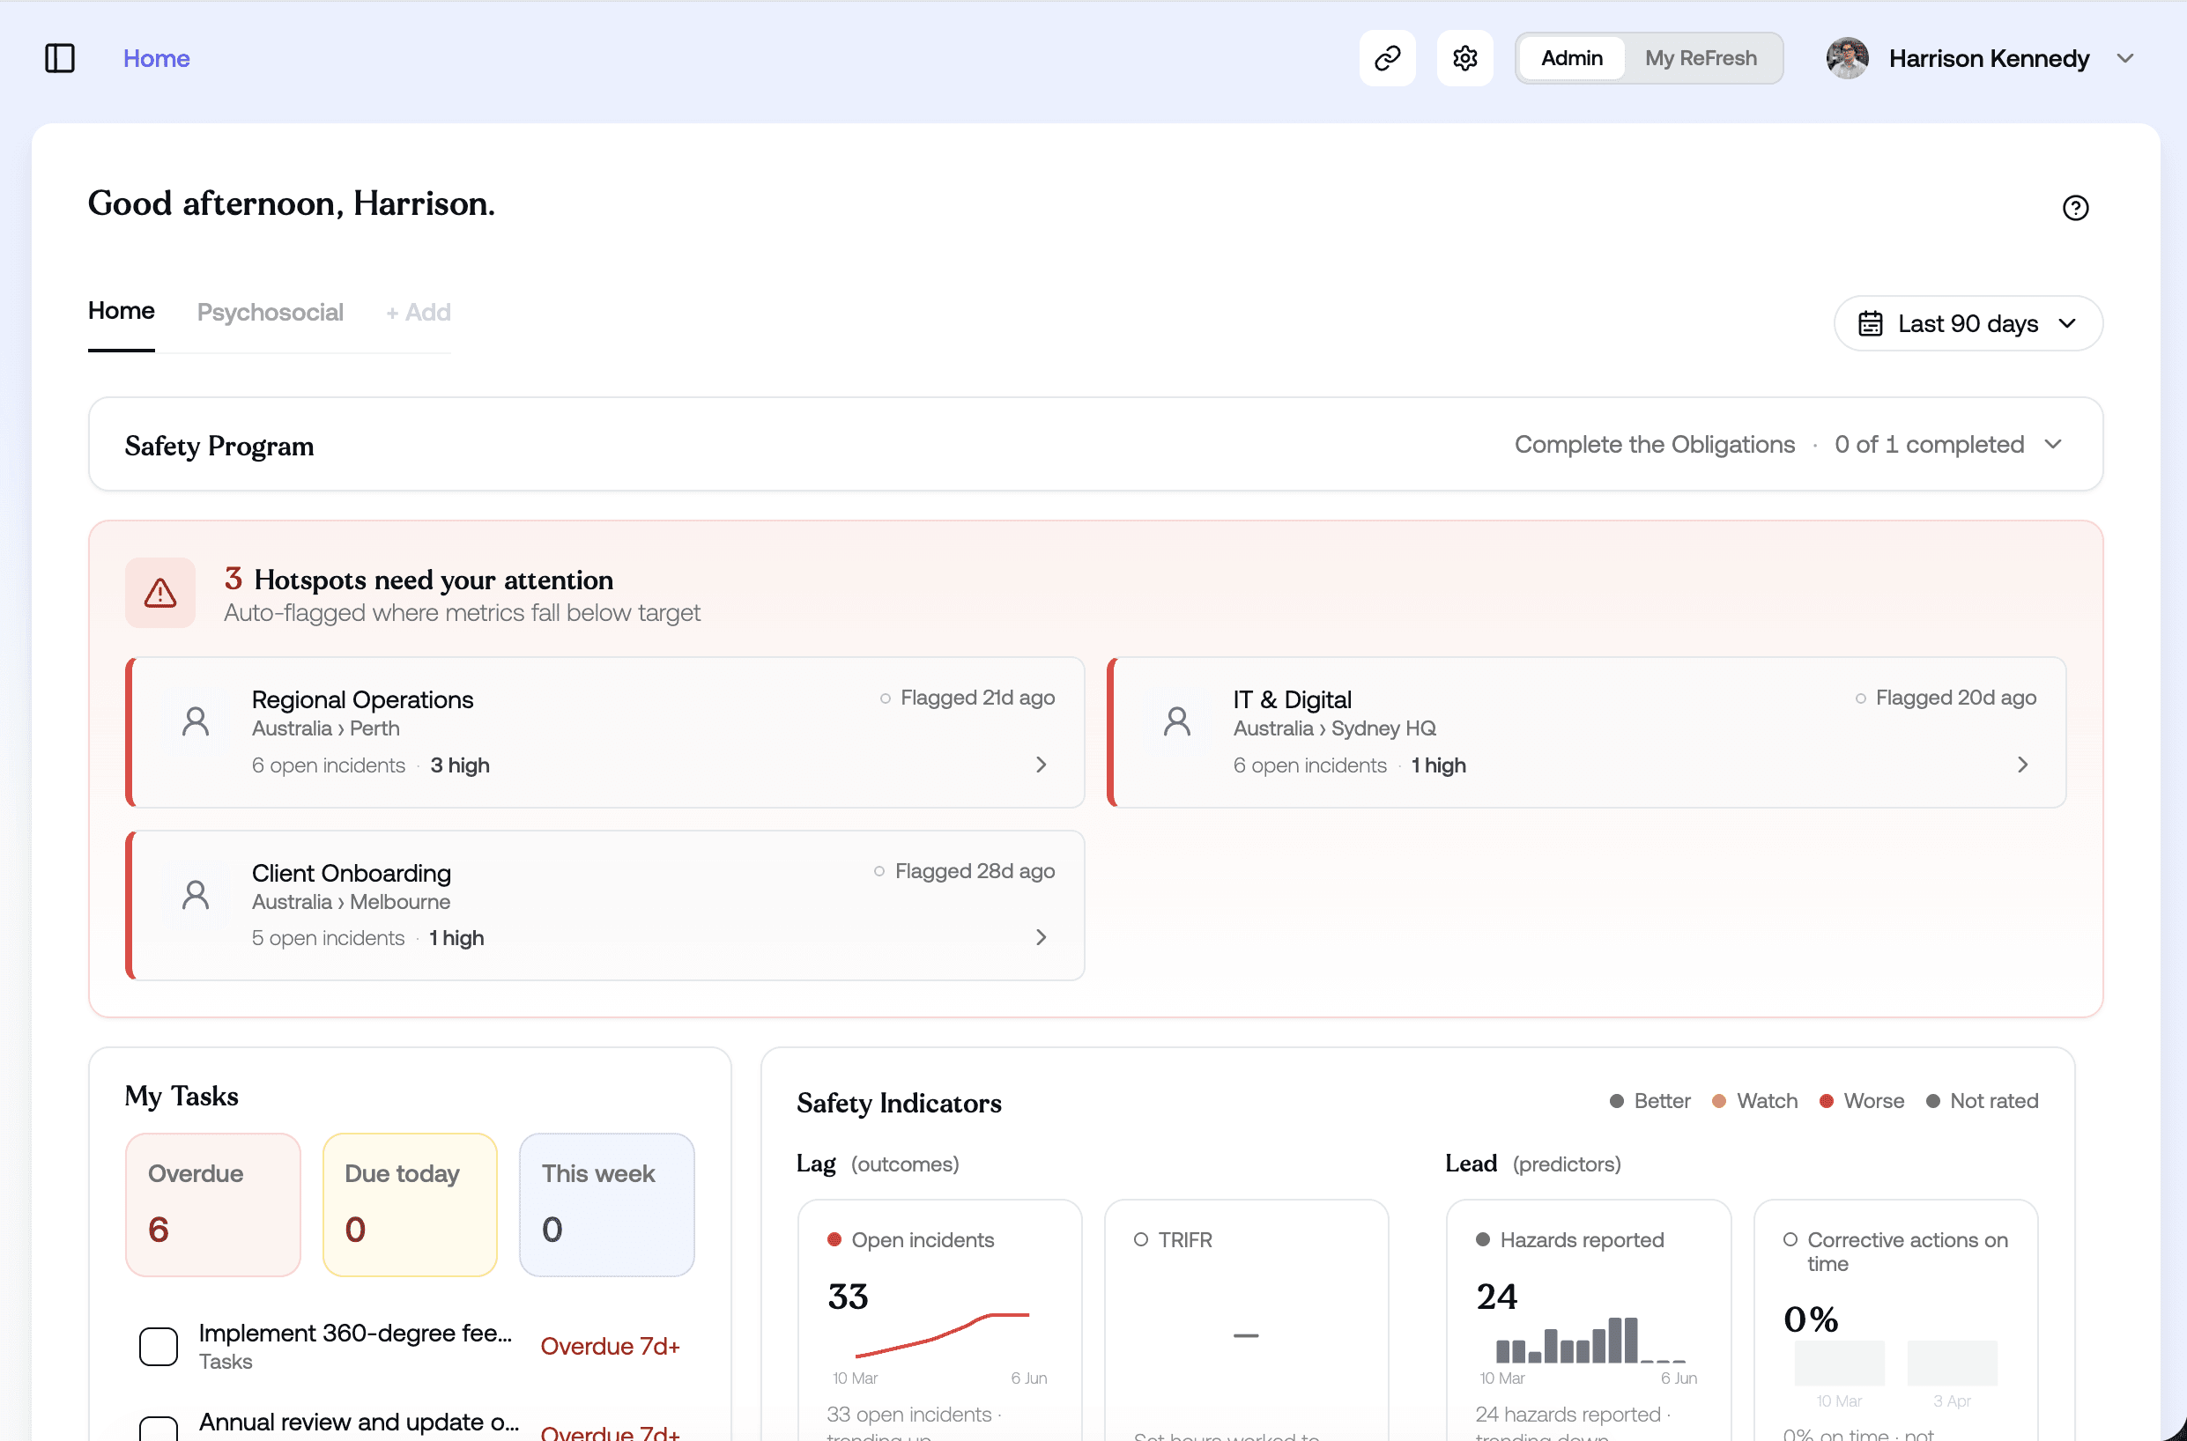The width and height of the screenshot is (2187, 1441).
Task: Click Harrison Kennedy's profile avatar
Action: click(1847, 58)
